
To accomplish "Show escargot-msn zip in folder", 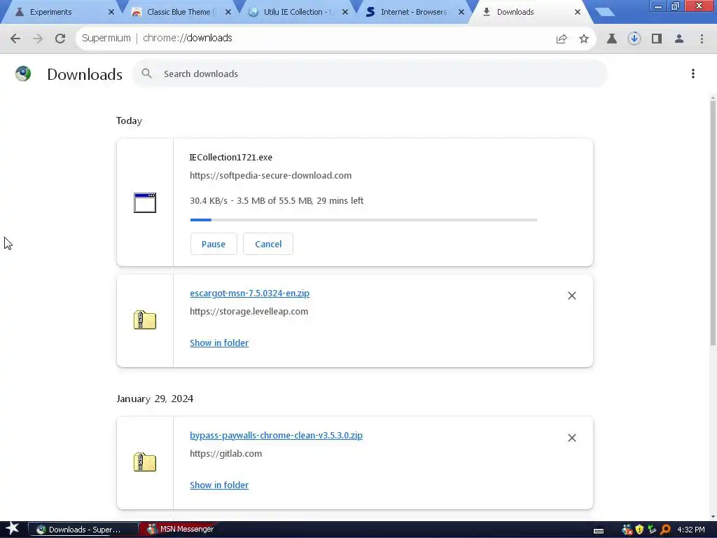I will click(x=219, y=343).
